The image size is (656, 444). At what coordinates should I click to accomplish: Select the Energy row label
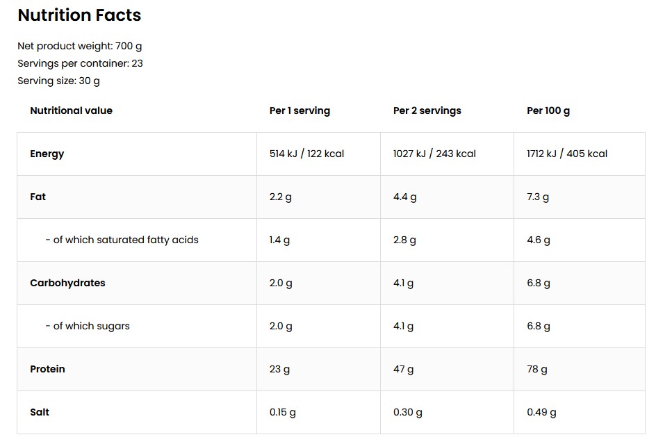pos(47,154)
